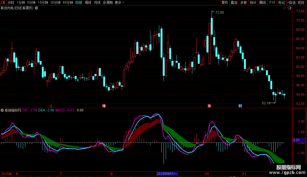Toggle the left sidebar panel icon

tap(3, 2)
